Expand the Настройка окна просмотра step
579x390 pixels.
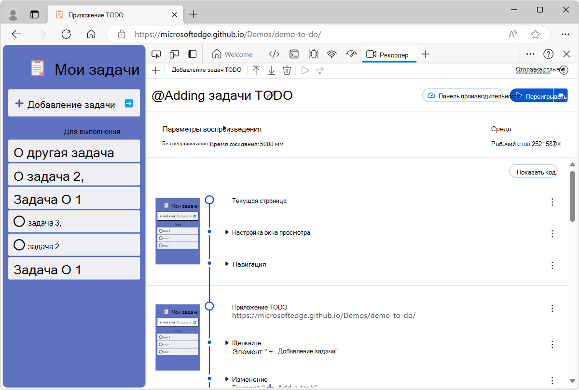(227, 232)
